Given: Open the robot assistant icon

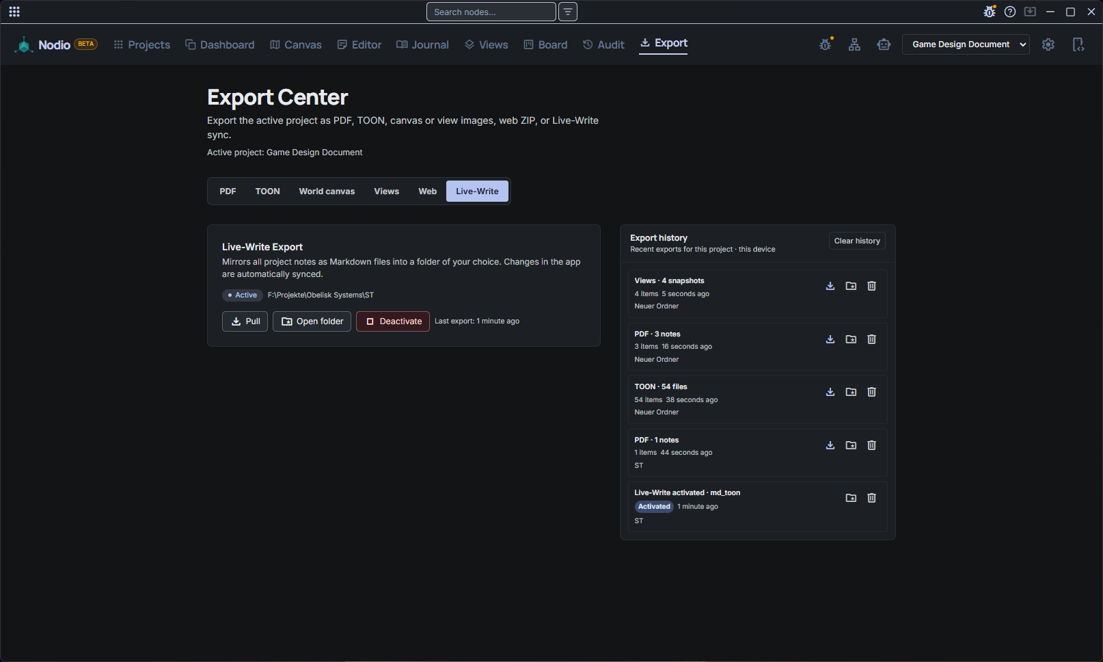Looking at the screenshot, I should 884,44.
